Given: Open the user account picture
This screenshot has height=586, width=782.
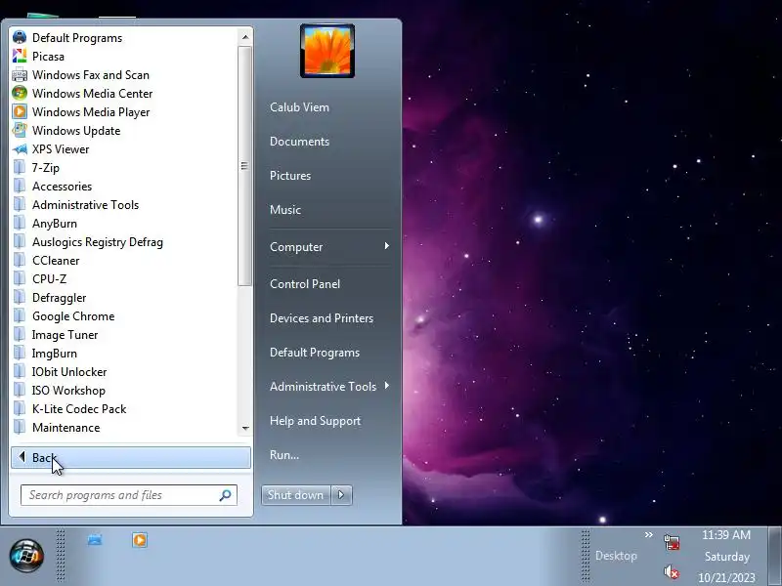Looking at the screenshot, I should pos(327,51).
